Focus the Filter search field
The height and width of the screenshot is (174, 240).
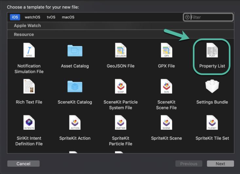point(208,17)
